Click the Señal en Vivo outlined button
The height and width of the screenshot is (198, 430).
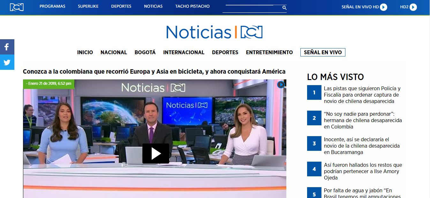(322, 52)
